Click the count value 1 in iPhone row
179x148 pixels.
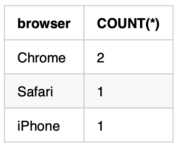(100, 126)
